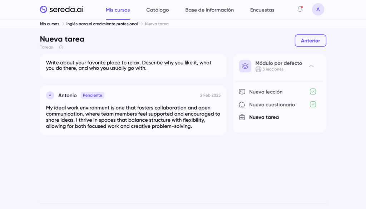Collapse the Módulo por defecto section
The height and width of the screenshot is (209, 366).
pyautogui.click(x=311, y=66)
